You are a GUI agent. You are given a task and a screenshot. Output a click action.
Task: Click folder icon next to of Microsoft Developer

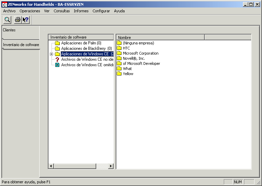119,63
